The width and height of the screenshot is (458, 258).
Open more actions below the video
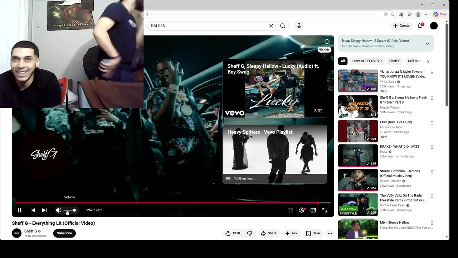point(330,233)
